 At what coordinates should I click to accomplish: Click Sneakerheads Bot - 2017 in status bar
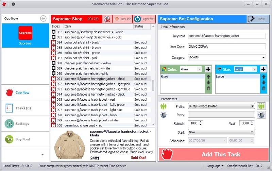(x=245, y=166)
